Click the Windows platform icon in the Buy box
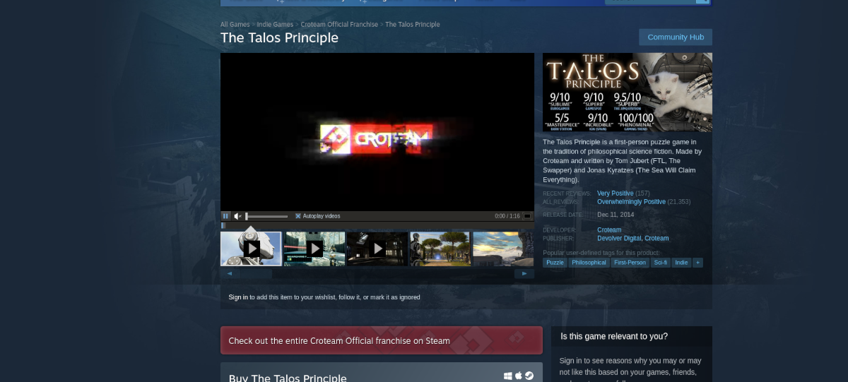The height and width of the screenshot is (382, 848). pos(507,376)
